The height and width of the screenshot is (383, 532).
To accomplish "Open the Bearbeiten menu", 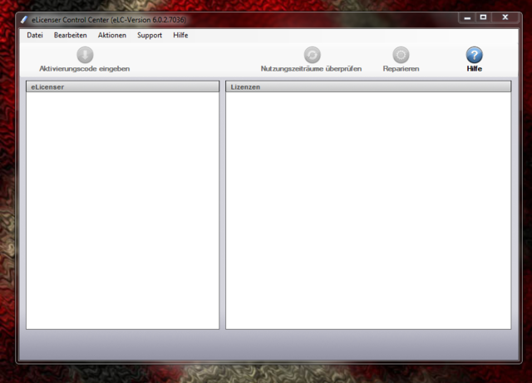I will click(x=70, y=35).
